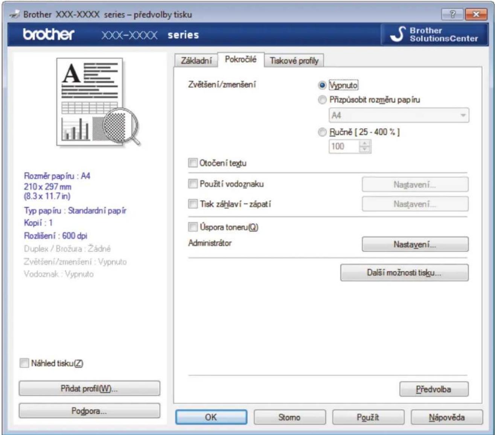This screenshot has width=495, height=435.
Task: Select Ručně [25 - 400 %] radio option
Action: 322,132
